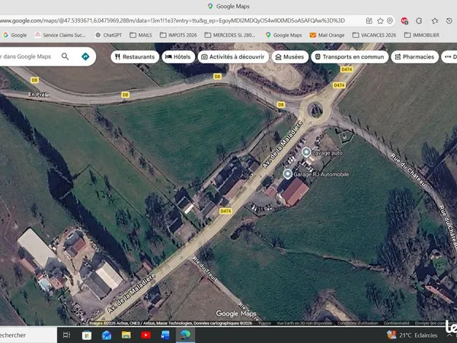
Task: Click the France footer link
Action: click(264, 323)
